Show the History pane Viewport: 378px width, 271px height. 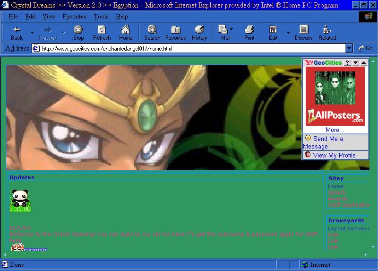point(199,33)
